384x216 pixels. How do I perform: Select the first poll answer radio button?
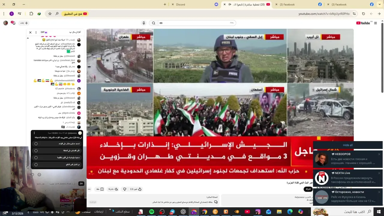click(36, 144)
